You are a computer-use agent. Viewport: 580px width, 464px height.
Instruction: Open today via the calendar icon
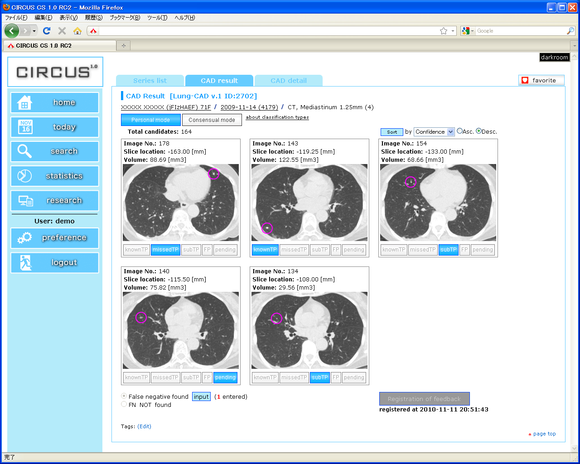(25, 127)
